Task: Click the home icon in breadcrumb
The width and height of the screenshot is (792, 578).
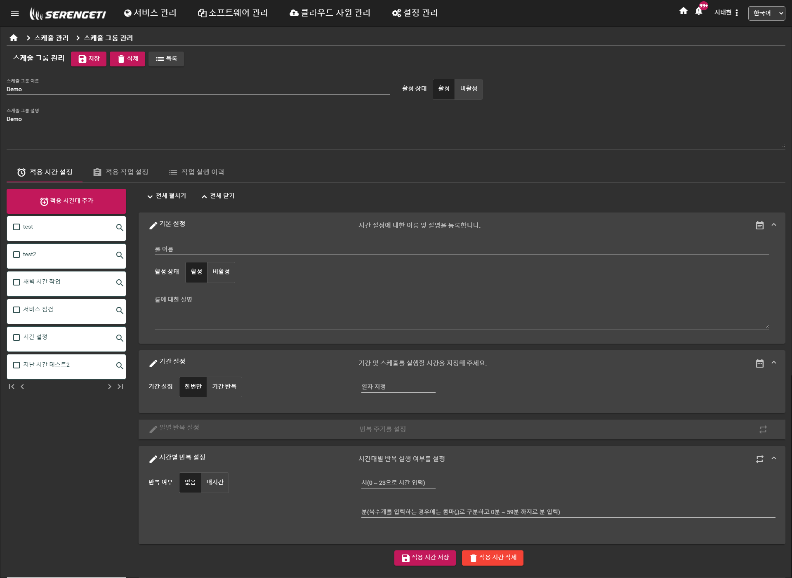Action: tap(14, 38)
